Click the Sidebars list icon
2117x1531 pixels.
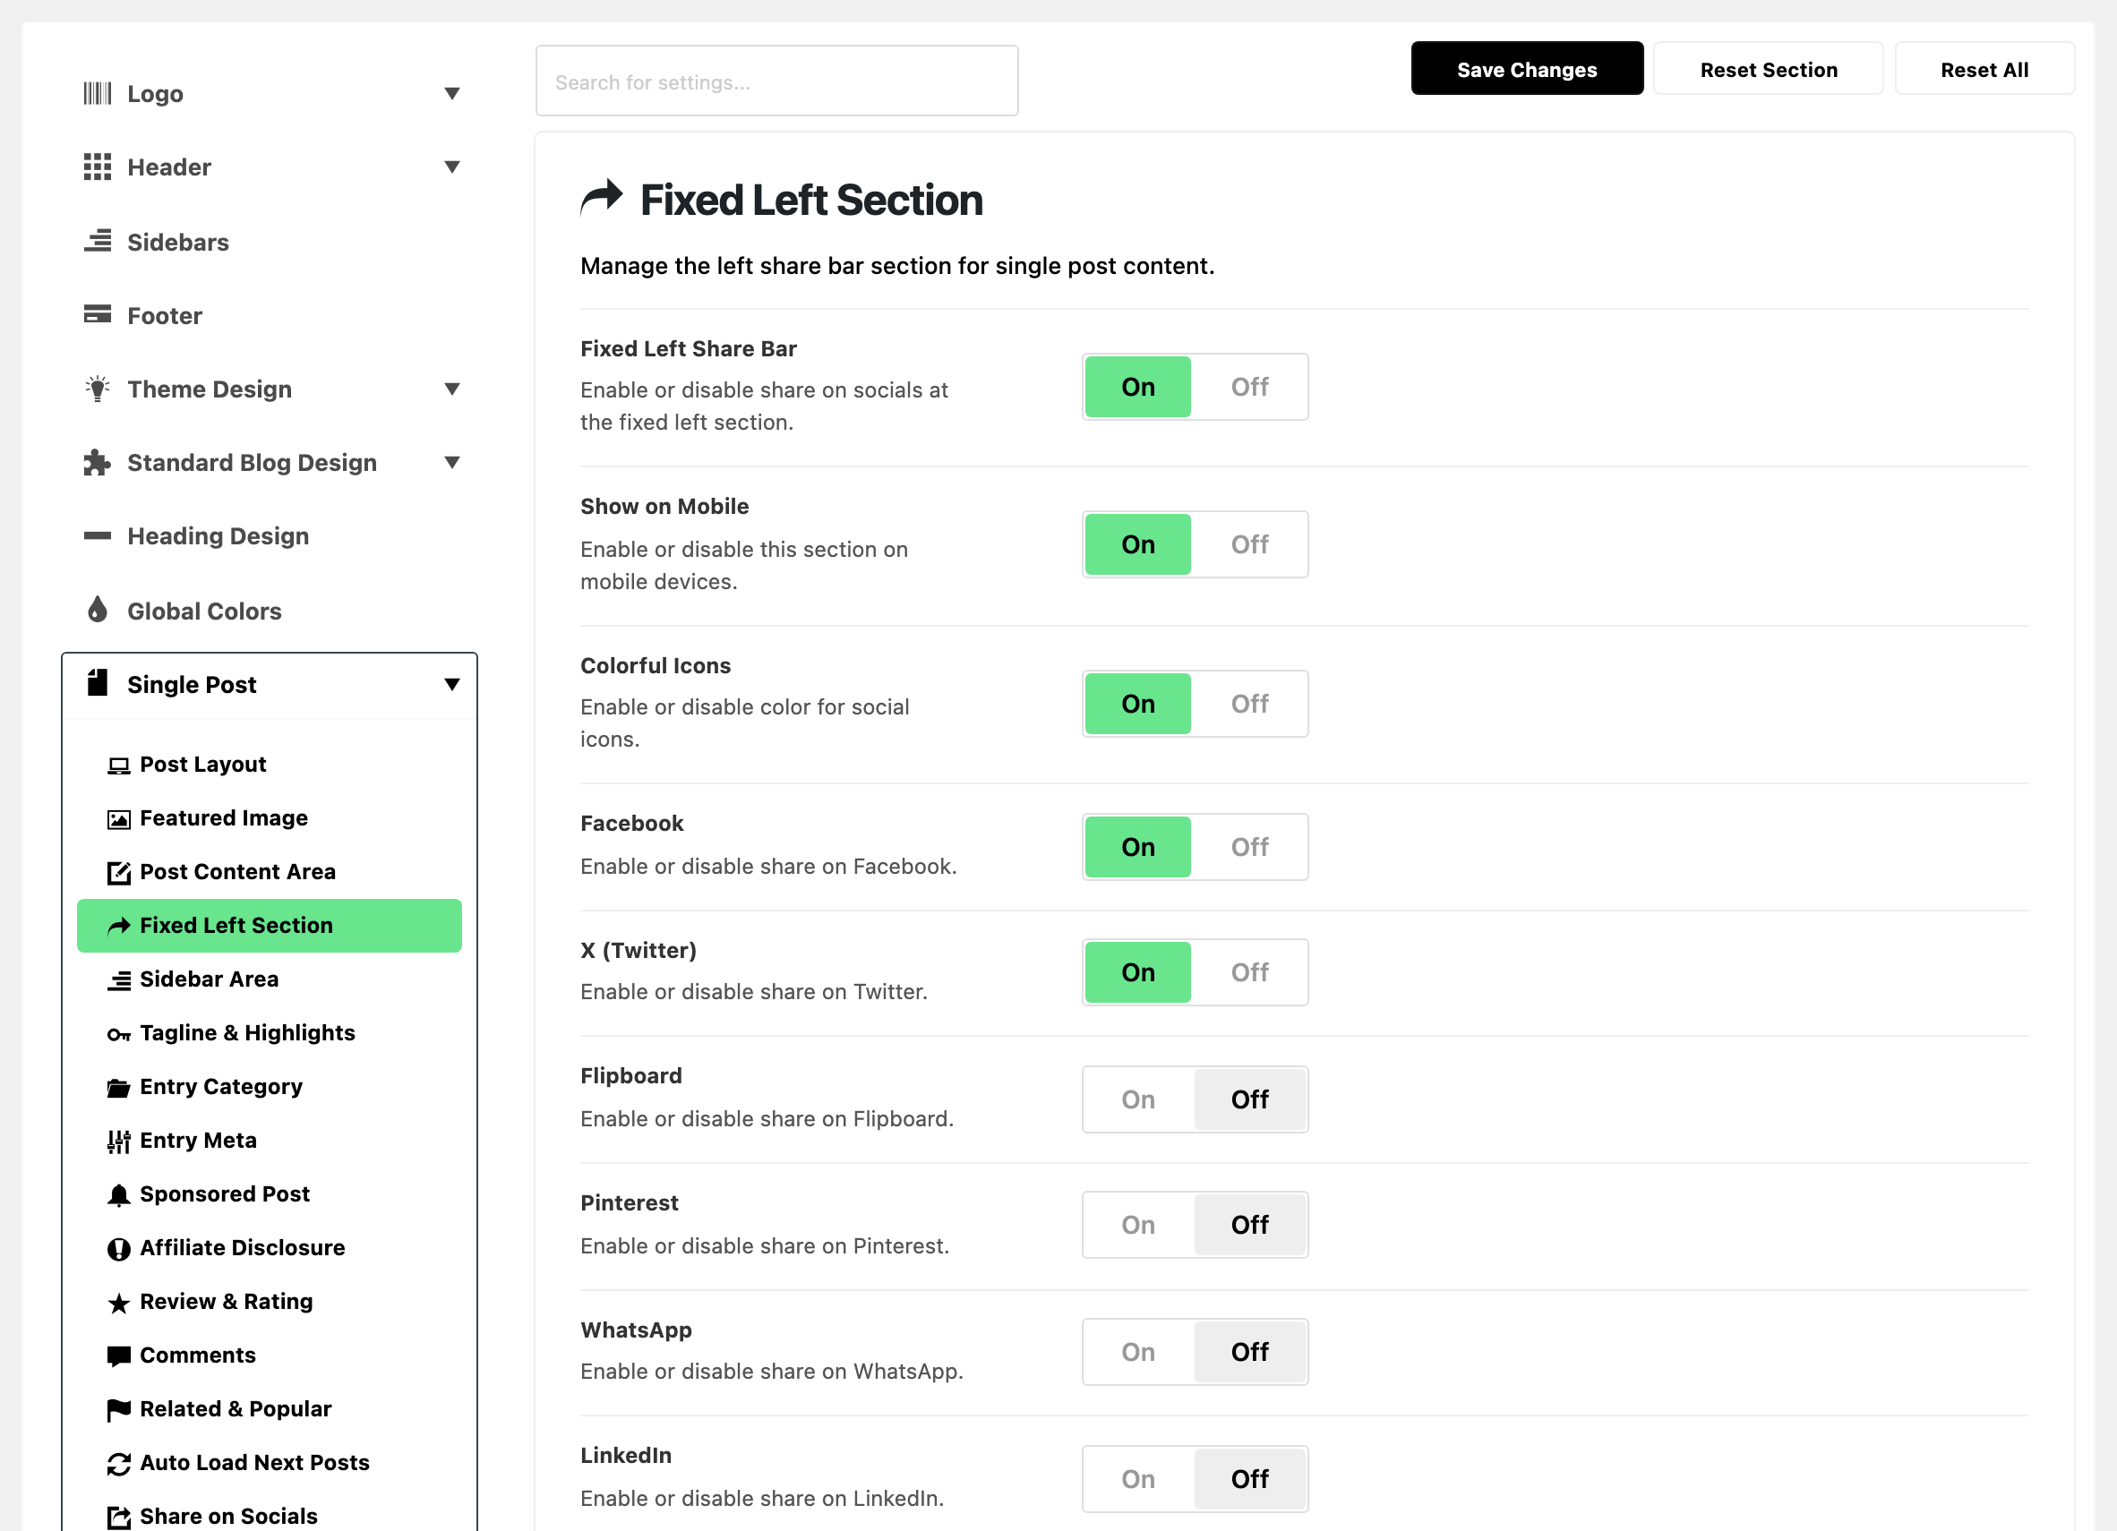pos(97,242)
